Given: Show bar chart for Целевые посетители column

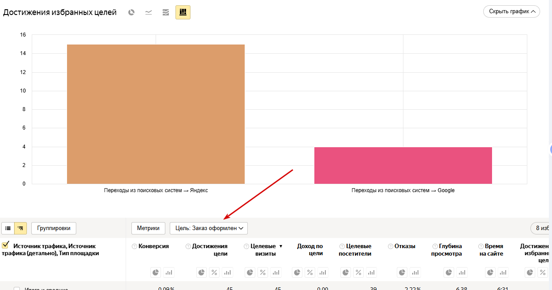Looking at the screenshot, I should click(x=371, y=272).
